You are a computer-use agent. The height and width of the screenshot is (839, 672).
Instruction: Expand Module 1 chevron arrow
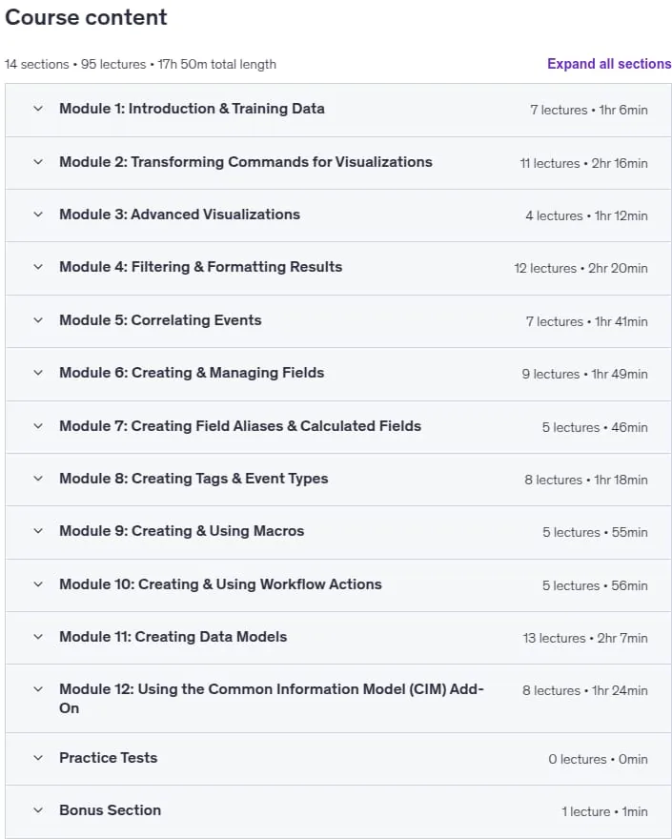pos(38,109)
